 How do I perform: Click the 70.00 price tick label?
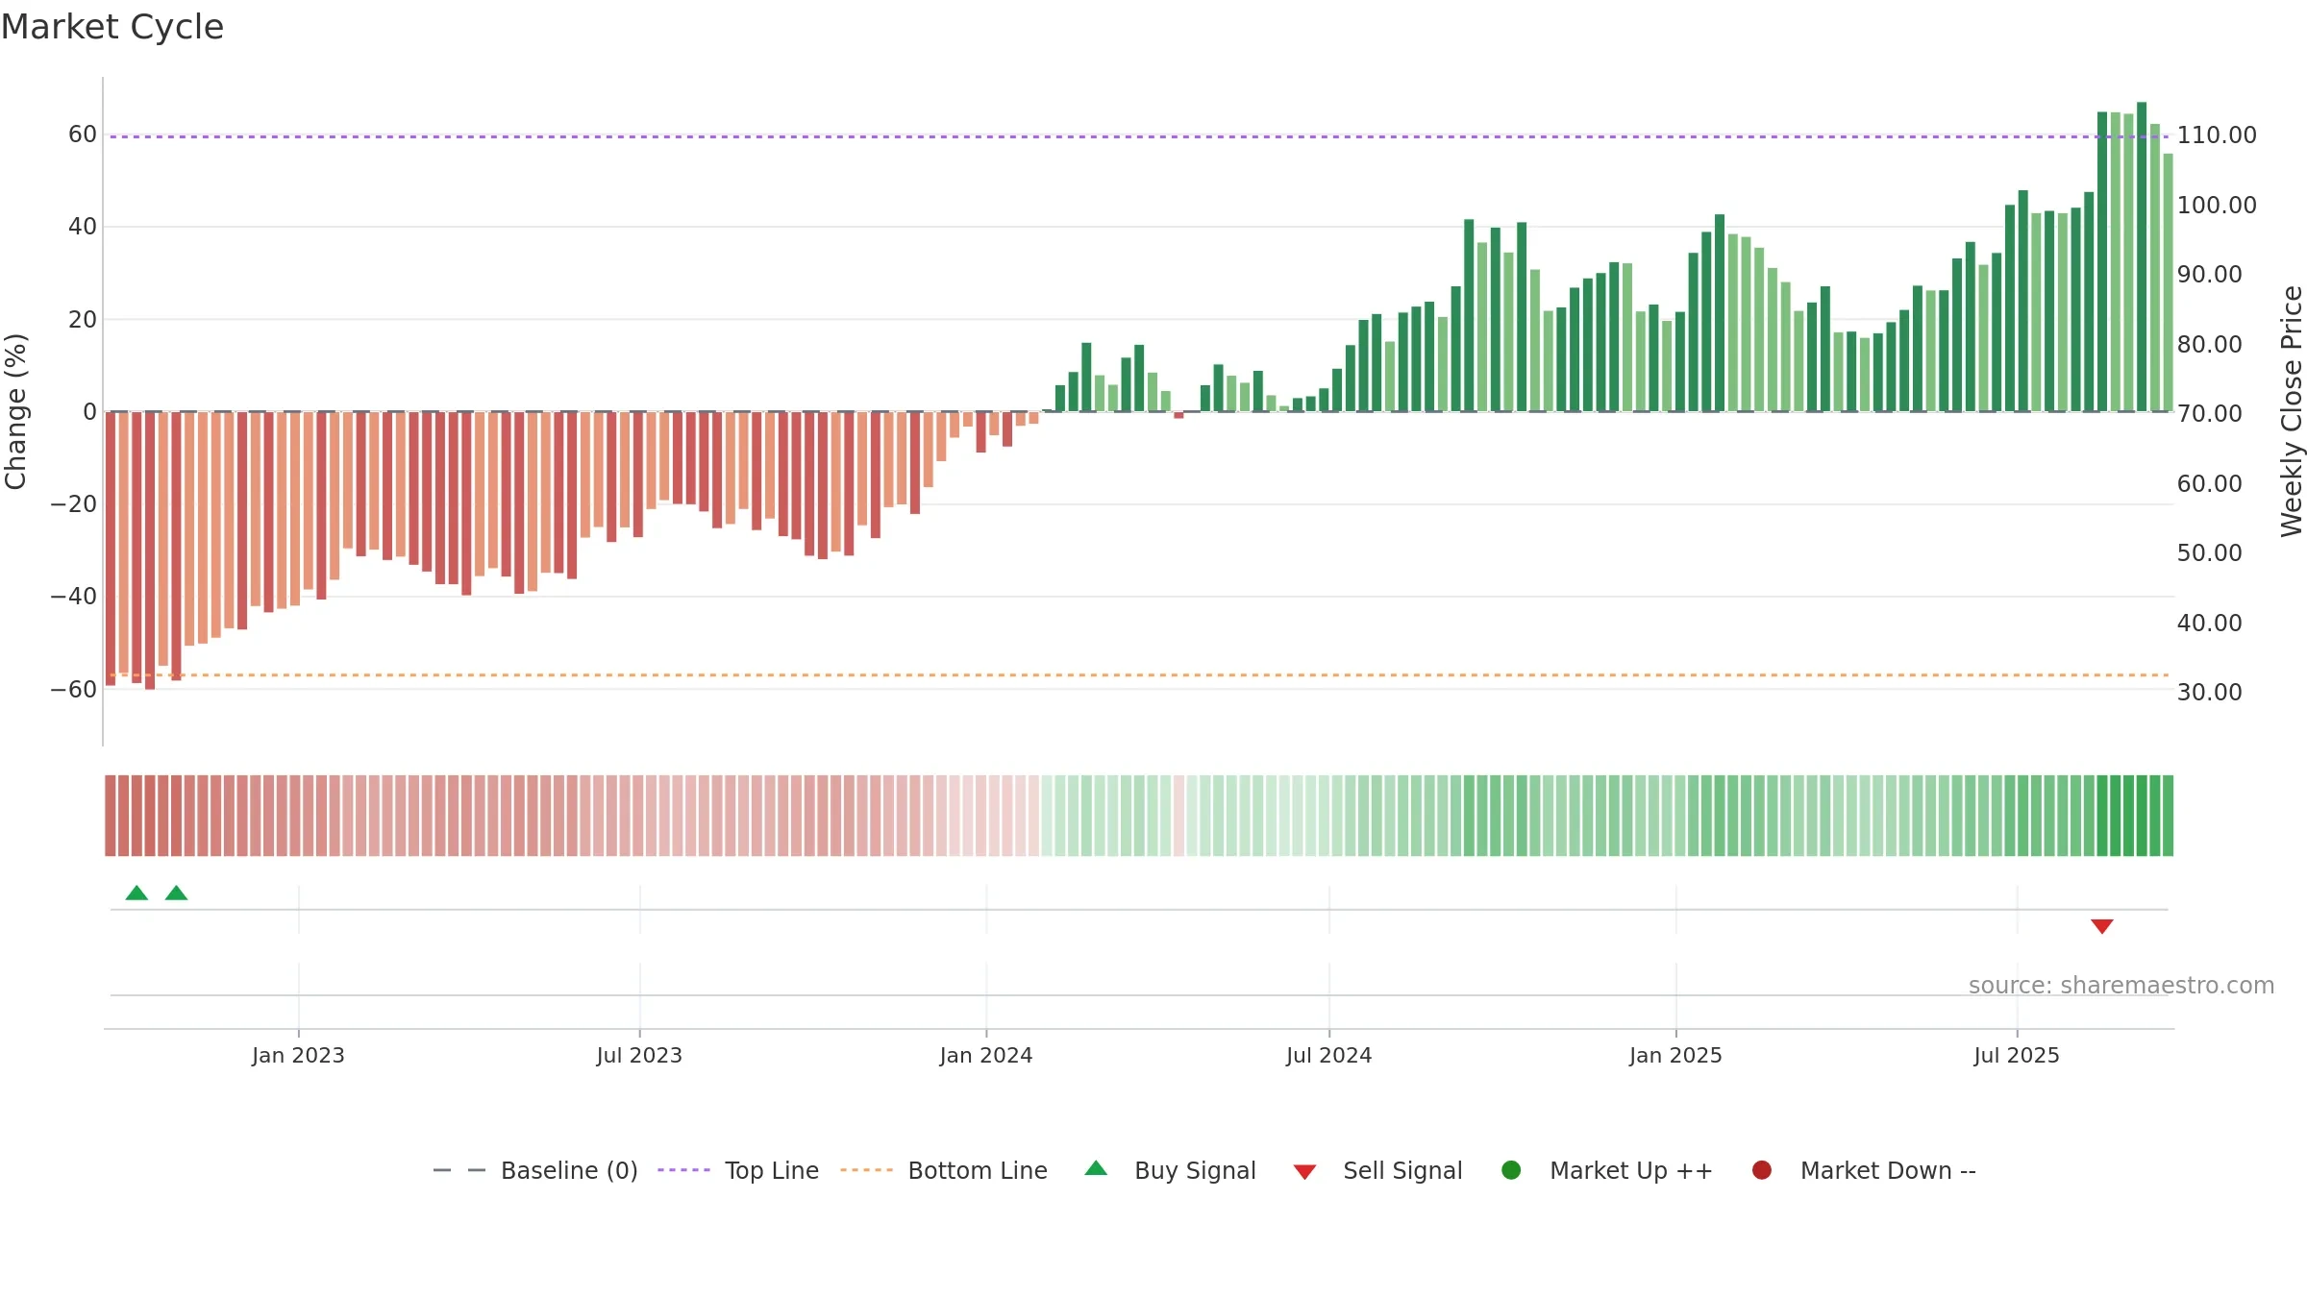[2210, 414]
